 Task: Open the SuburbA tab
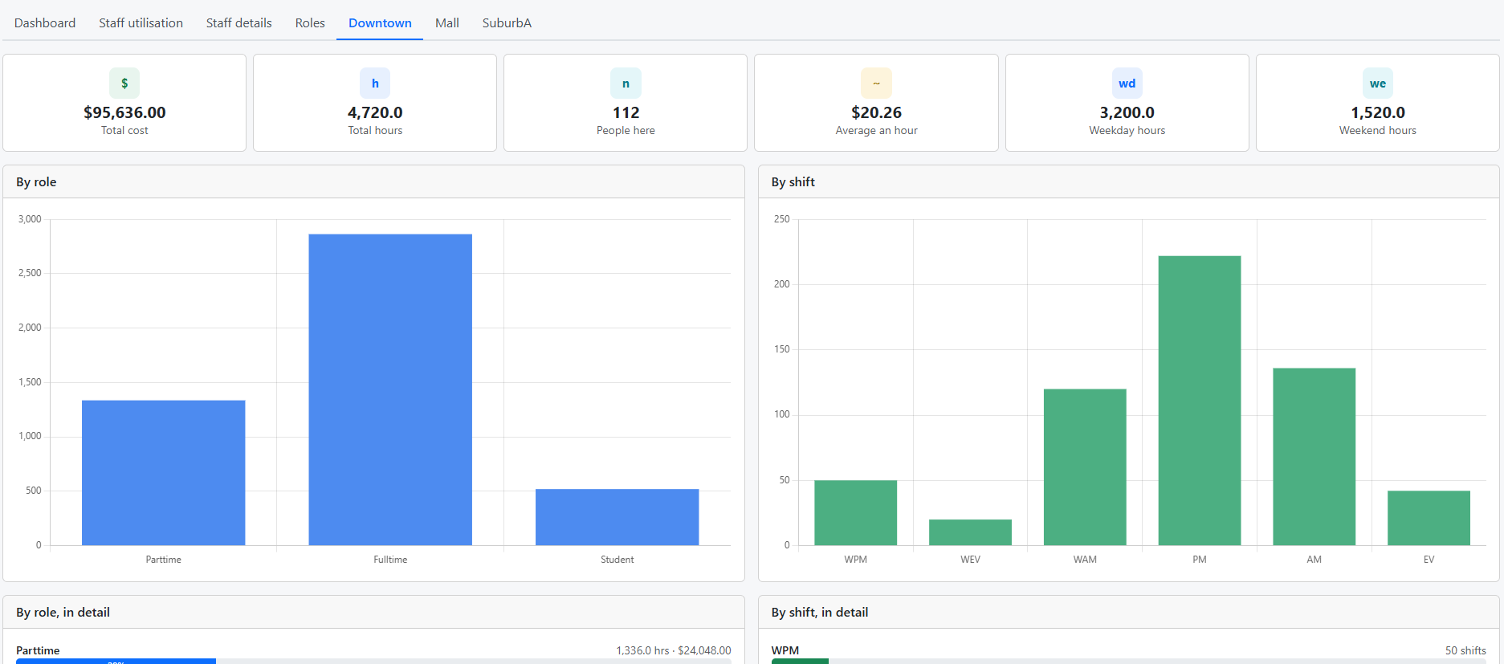pos(507,22)
